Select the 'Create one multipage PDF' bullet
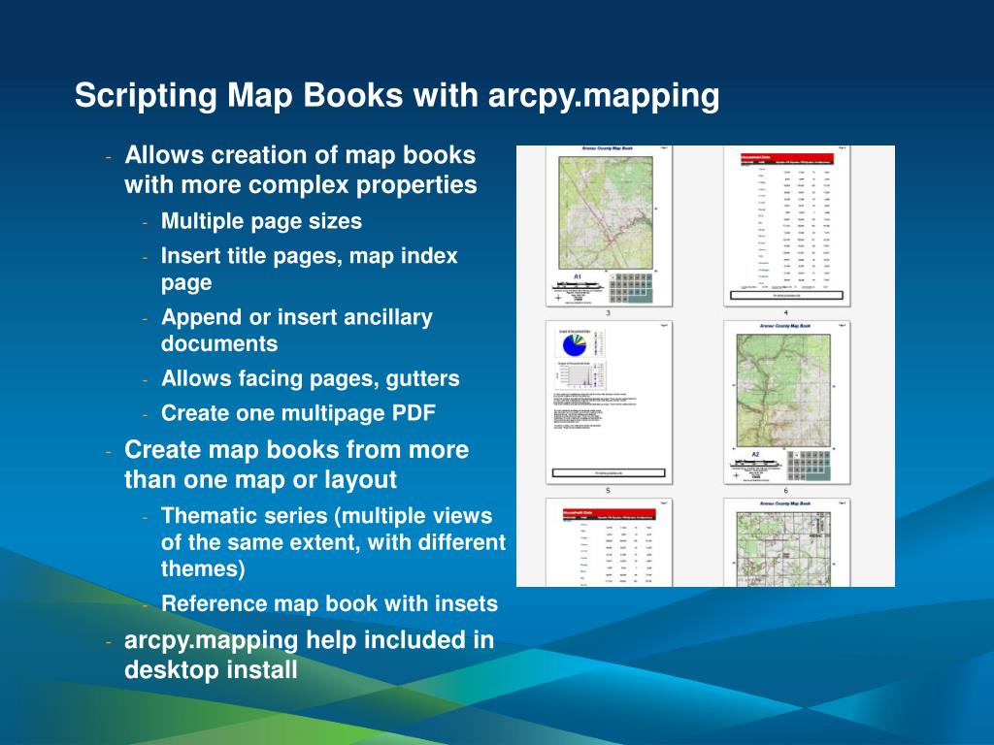The height and width of the screenshot is (745, 994). pyautogui.click(x=298, y=413)
